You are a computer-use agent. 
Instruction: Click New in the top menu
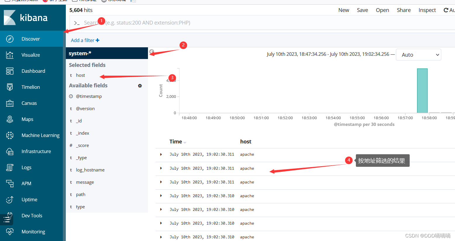(344, 10)
